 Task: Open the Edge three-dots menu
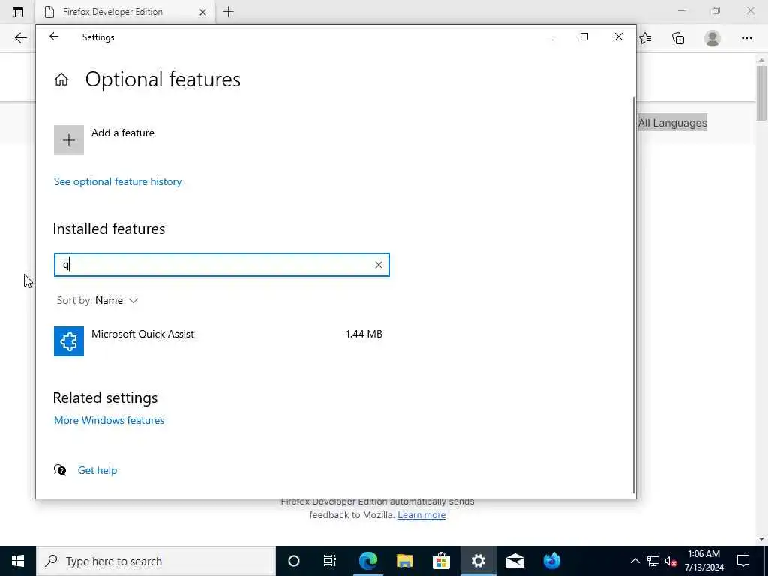(x=746, y=38)
